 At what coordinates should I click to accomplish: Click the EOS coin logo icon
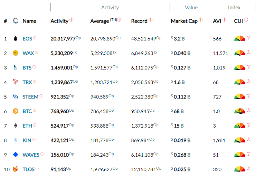[x=15, y=38]
